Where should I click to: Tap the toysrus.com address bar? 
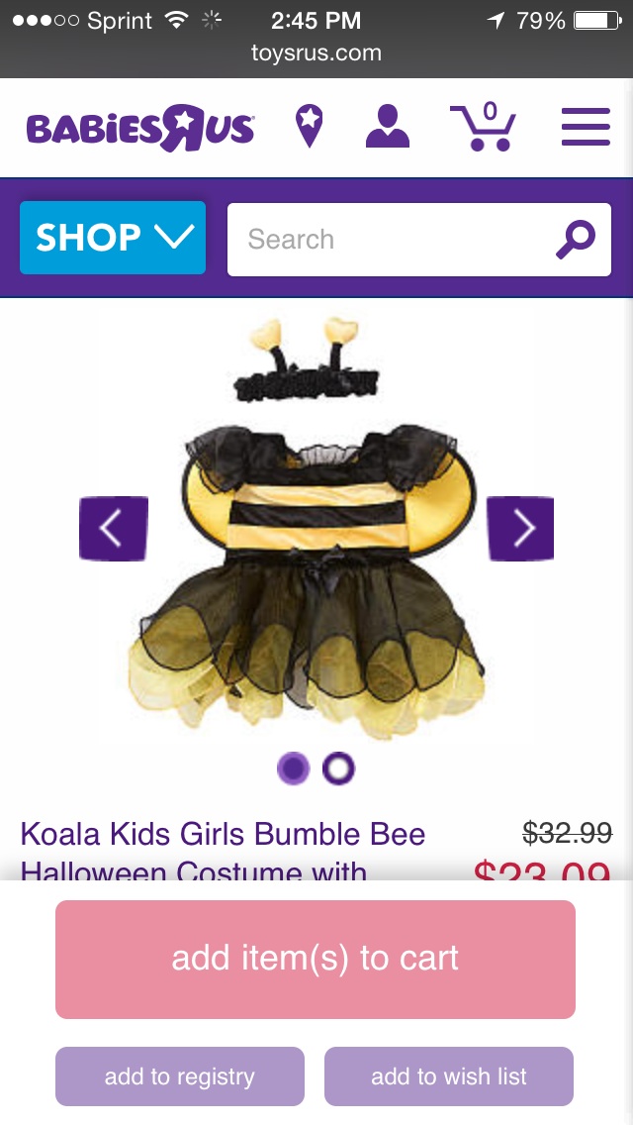click(x=316, y=52)
